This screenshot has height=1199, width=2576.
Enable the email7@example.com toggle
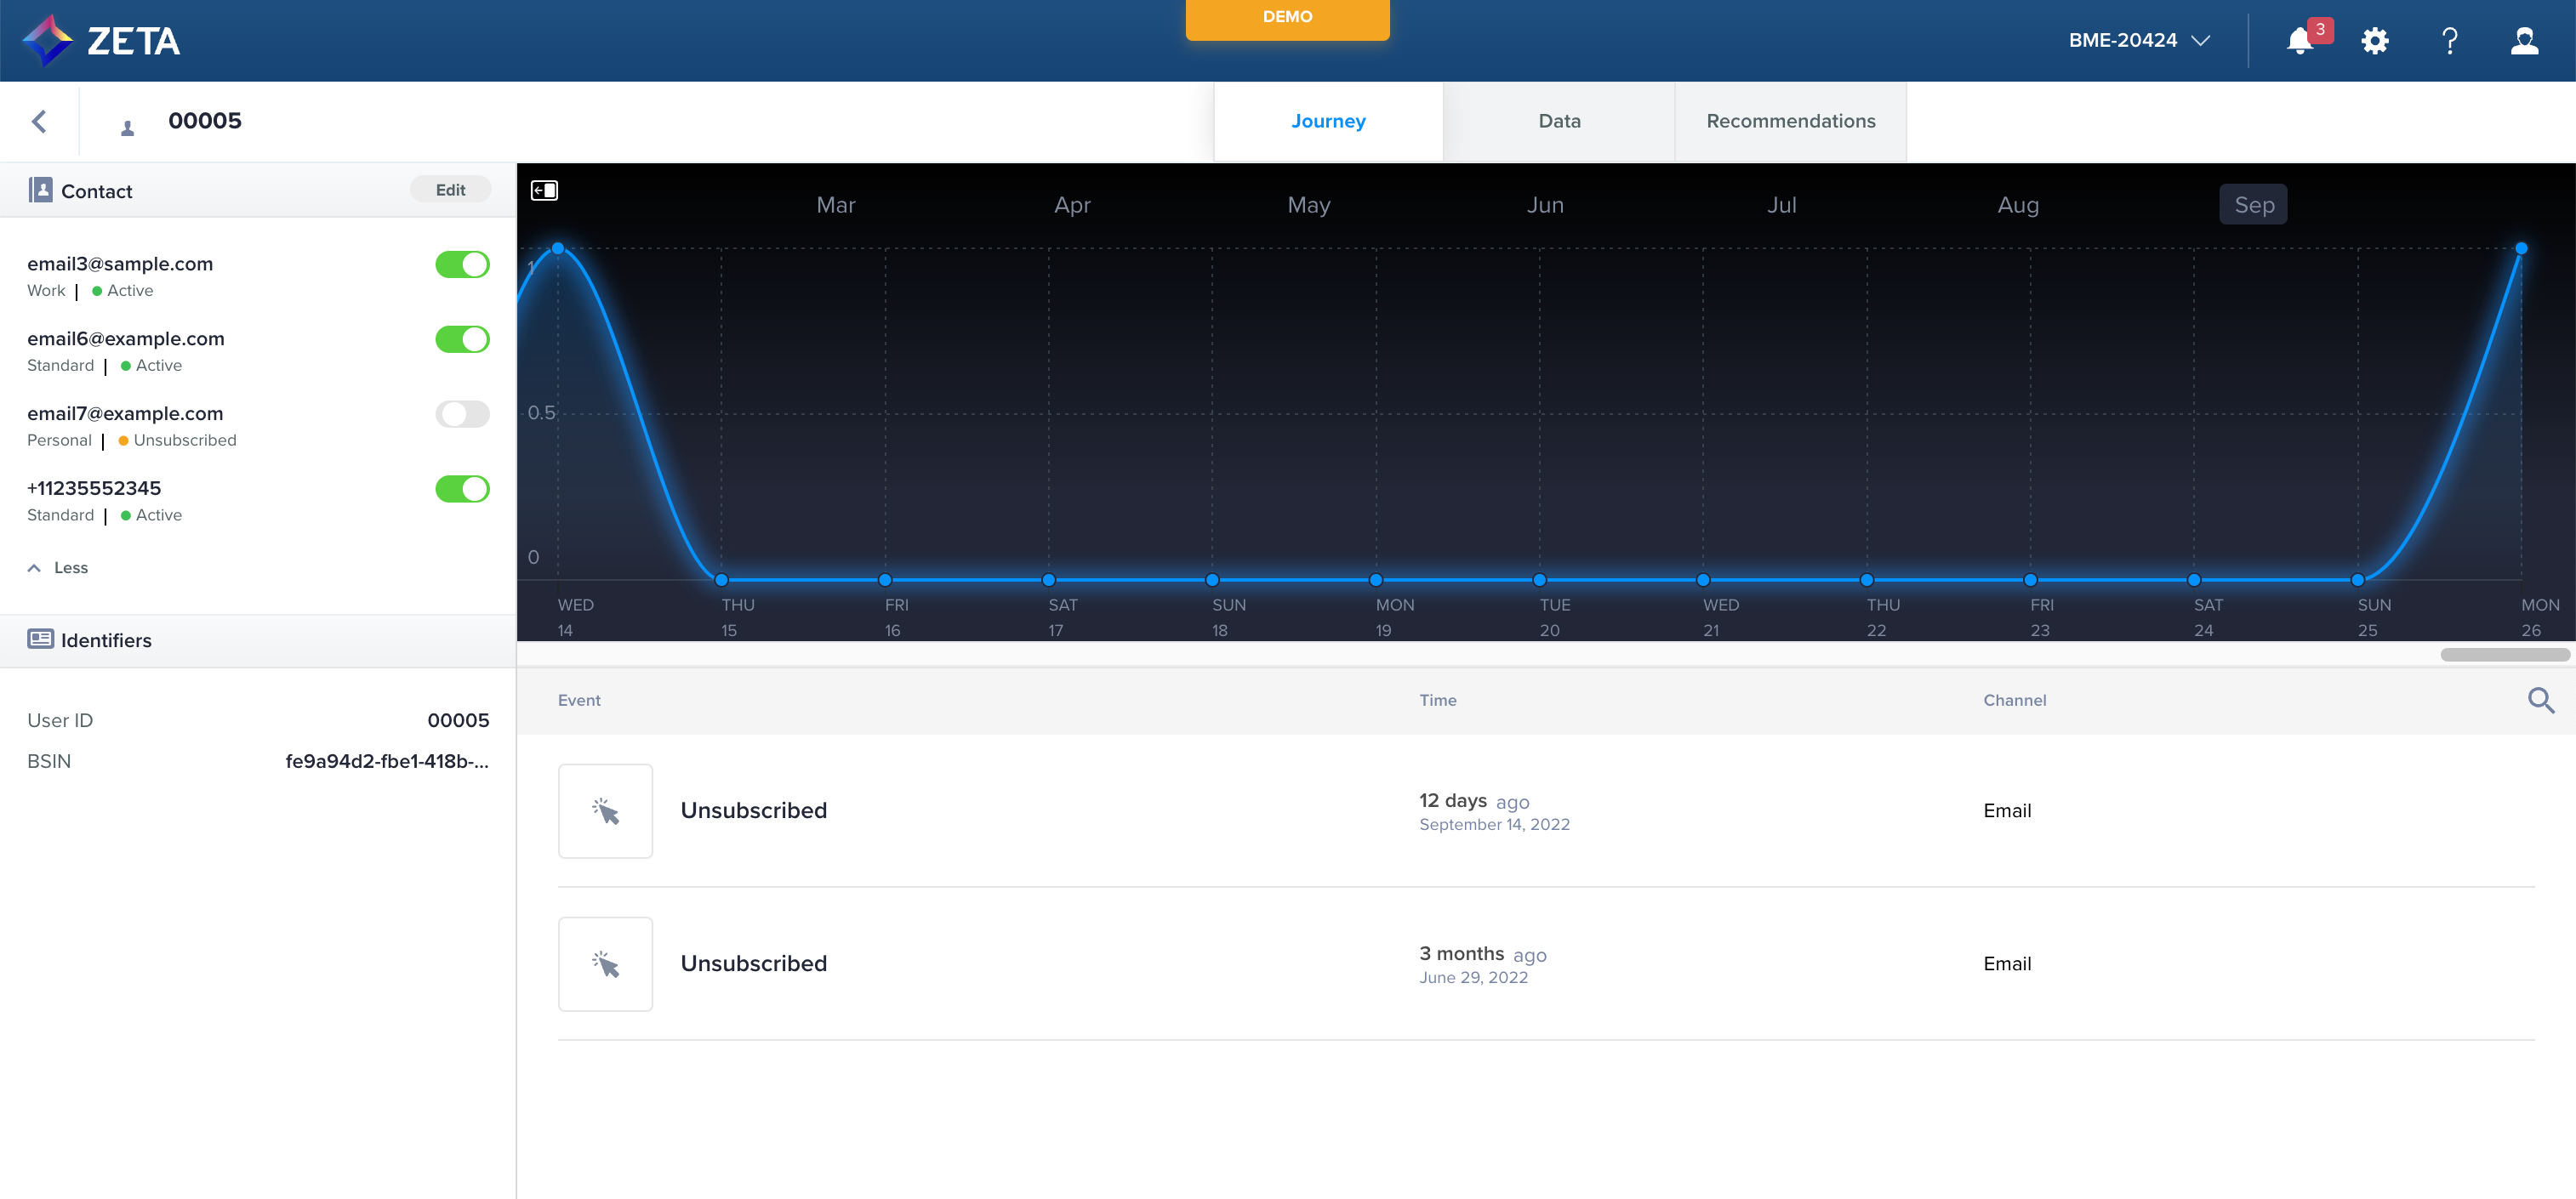462,413
